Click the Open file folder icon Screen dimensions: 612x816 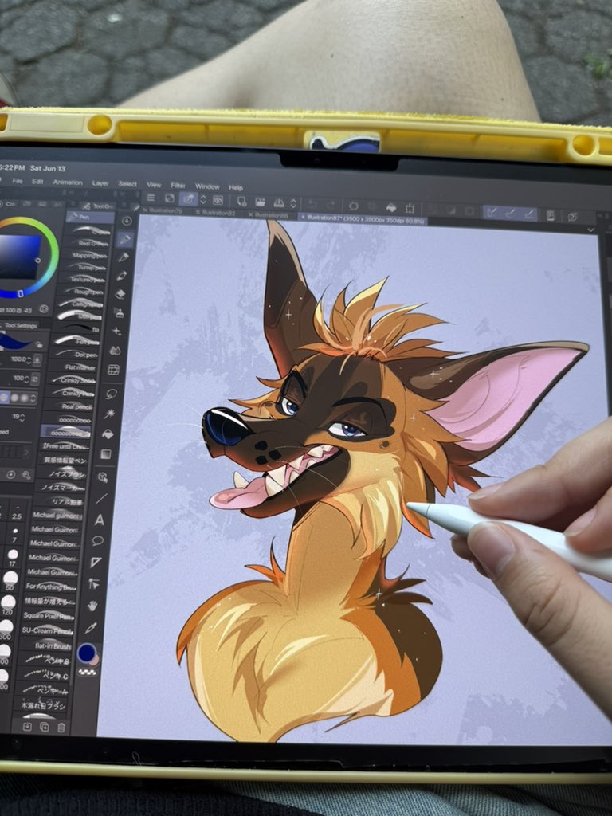point(261,202)
